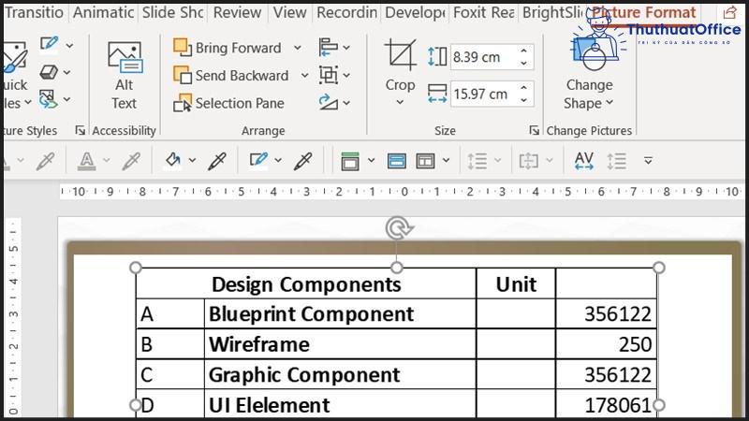The image size is (749, 421).
Task: Open the Change Shape dropdown
Action: pos(589,94)
